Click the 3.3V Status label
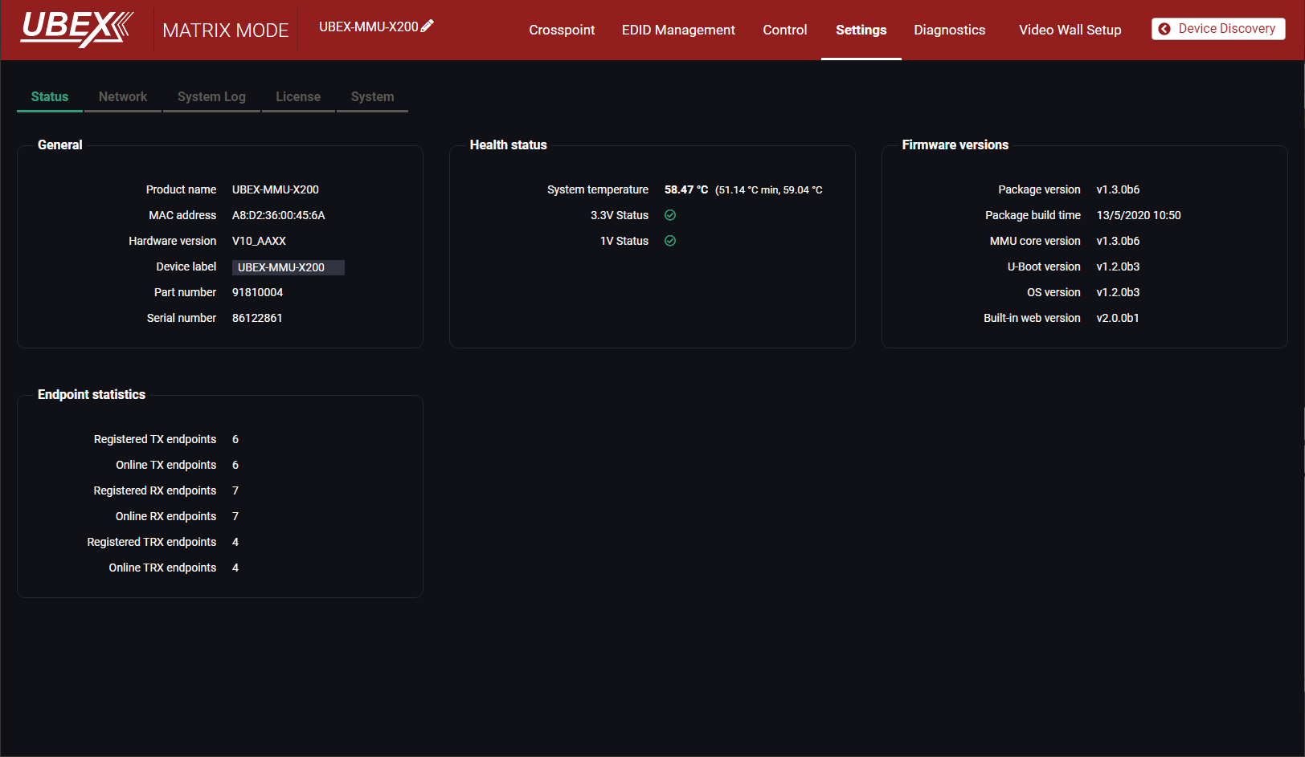The width and height of the screenshot is (1305, 757). coord(620,215)
